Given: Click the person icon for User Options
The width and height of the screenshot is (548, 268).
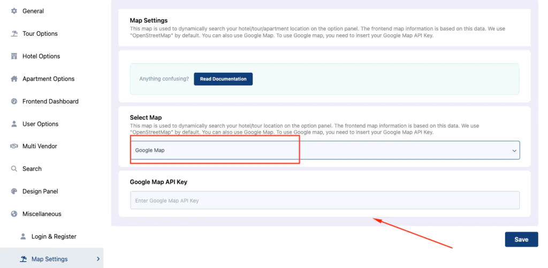Looking at the screenshot, I should (14, 124).
